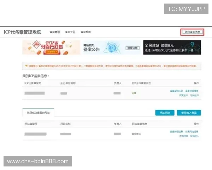Click the ICP主体备案状态 column header
This screenshot has width=212, height=170.
[141, 83]
